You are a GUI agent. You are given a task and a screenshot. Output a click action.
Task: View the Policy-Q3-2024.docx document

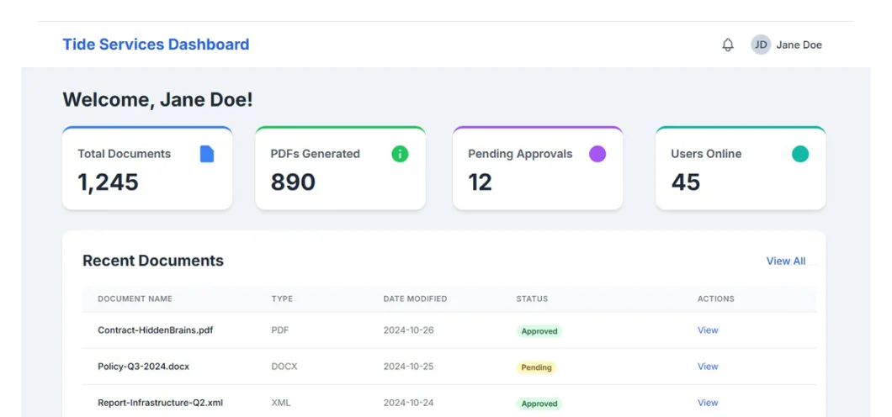[x=708, y=367]
